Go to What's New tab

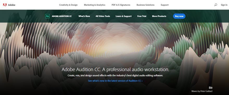pos(84,16)
